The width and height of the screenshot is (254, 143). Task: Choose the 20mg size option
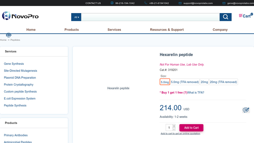(204, 82)
